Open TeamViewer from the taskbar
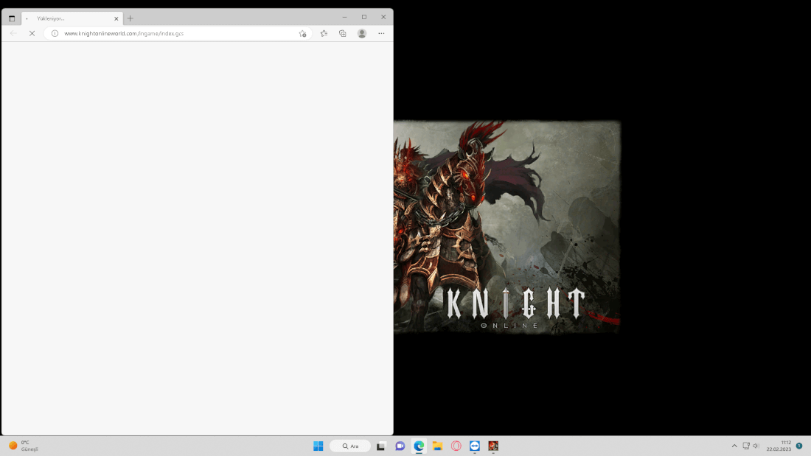Viewport: 811px width, 456px height. click(475, 446)
